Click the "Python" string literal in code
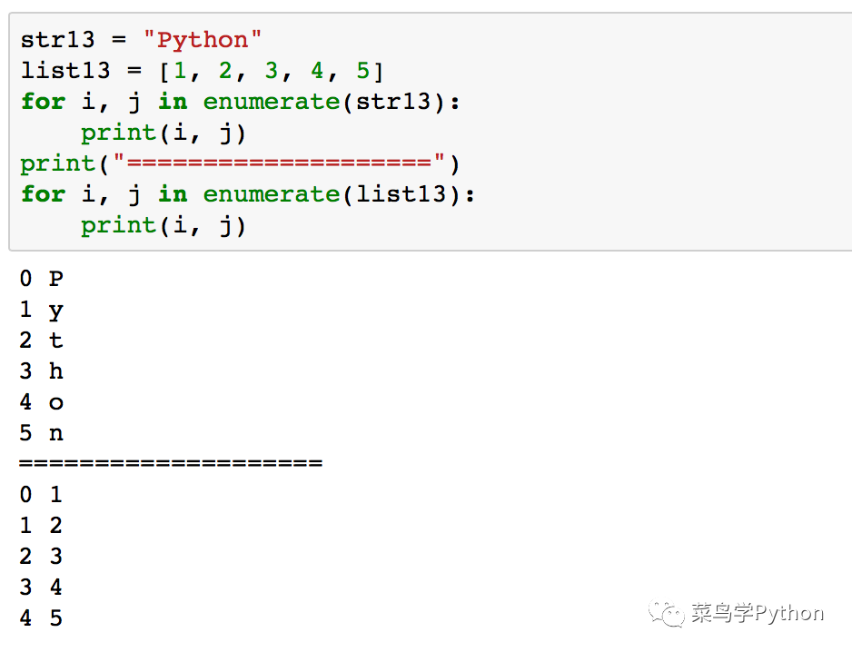The image size is (852, 652). pos(203,40)
